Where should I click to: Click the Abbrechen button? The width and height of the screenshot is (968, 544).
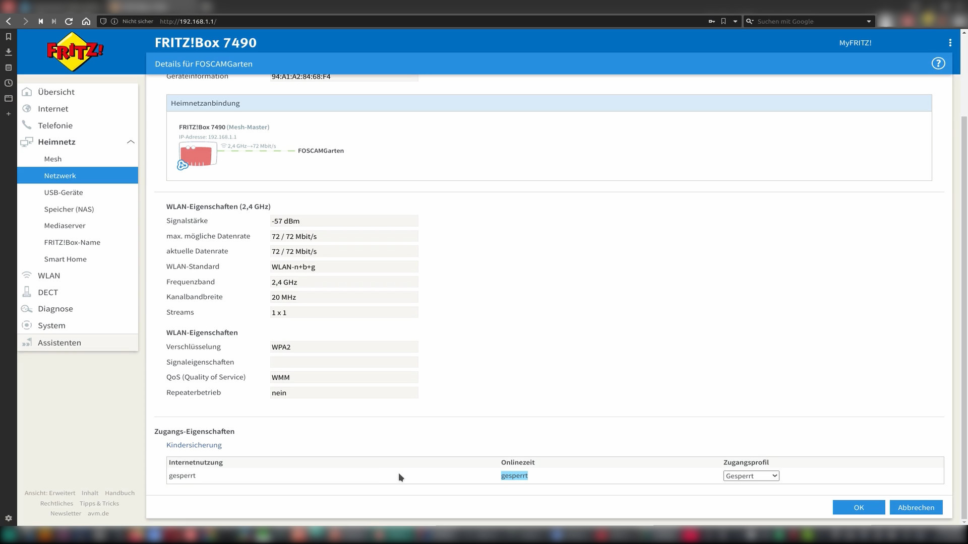pos(916,507)
